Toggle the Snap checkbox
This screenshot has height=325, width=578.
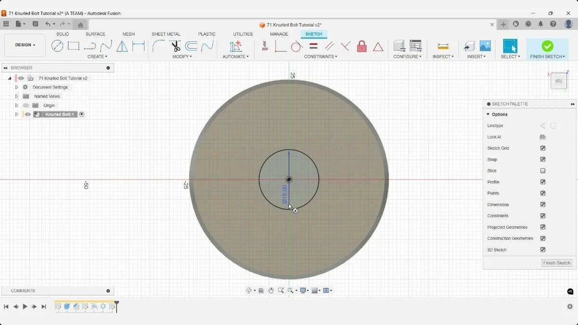point(543,159)
